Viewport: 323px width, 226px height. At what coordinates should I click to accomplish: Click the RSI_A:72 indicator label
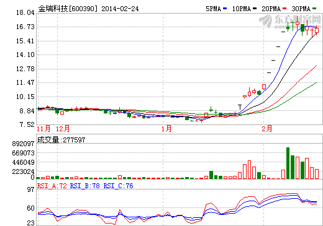[52, 186]
